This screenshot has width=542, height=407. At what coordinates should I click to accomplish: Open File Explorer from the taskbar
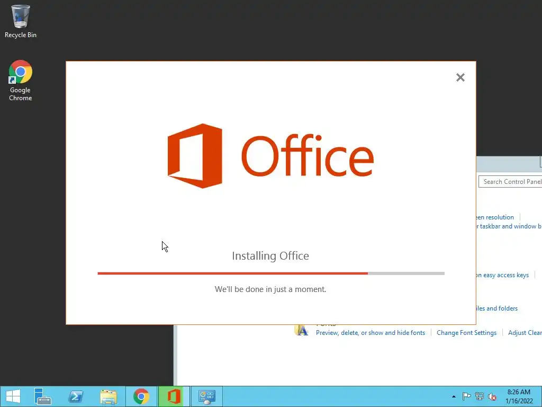point(109,396)
